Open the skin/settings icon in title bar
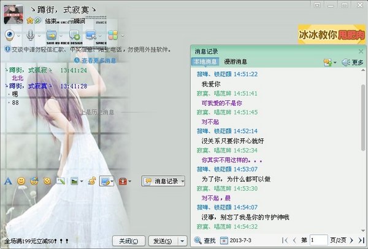 click(317, 5)
